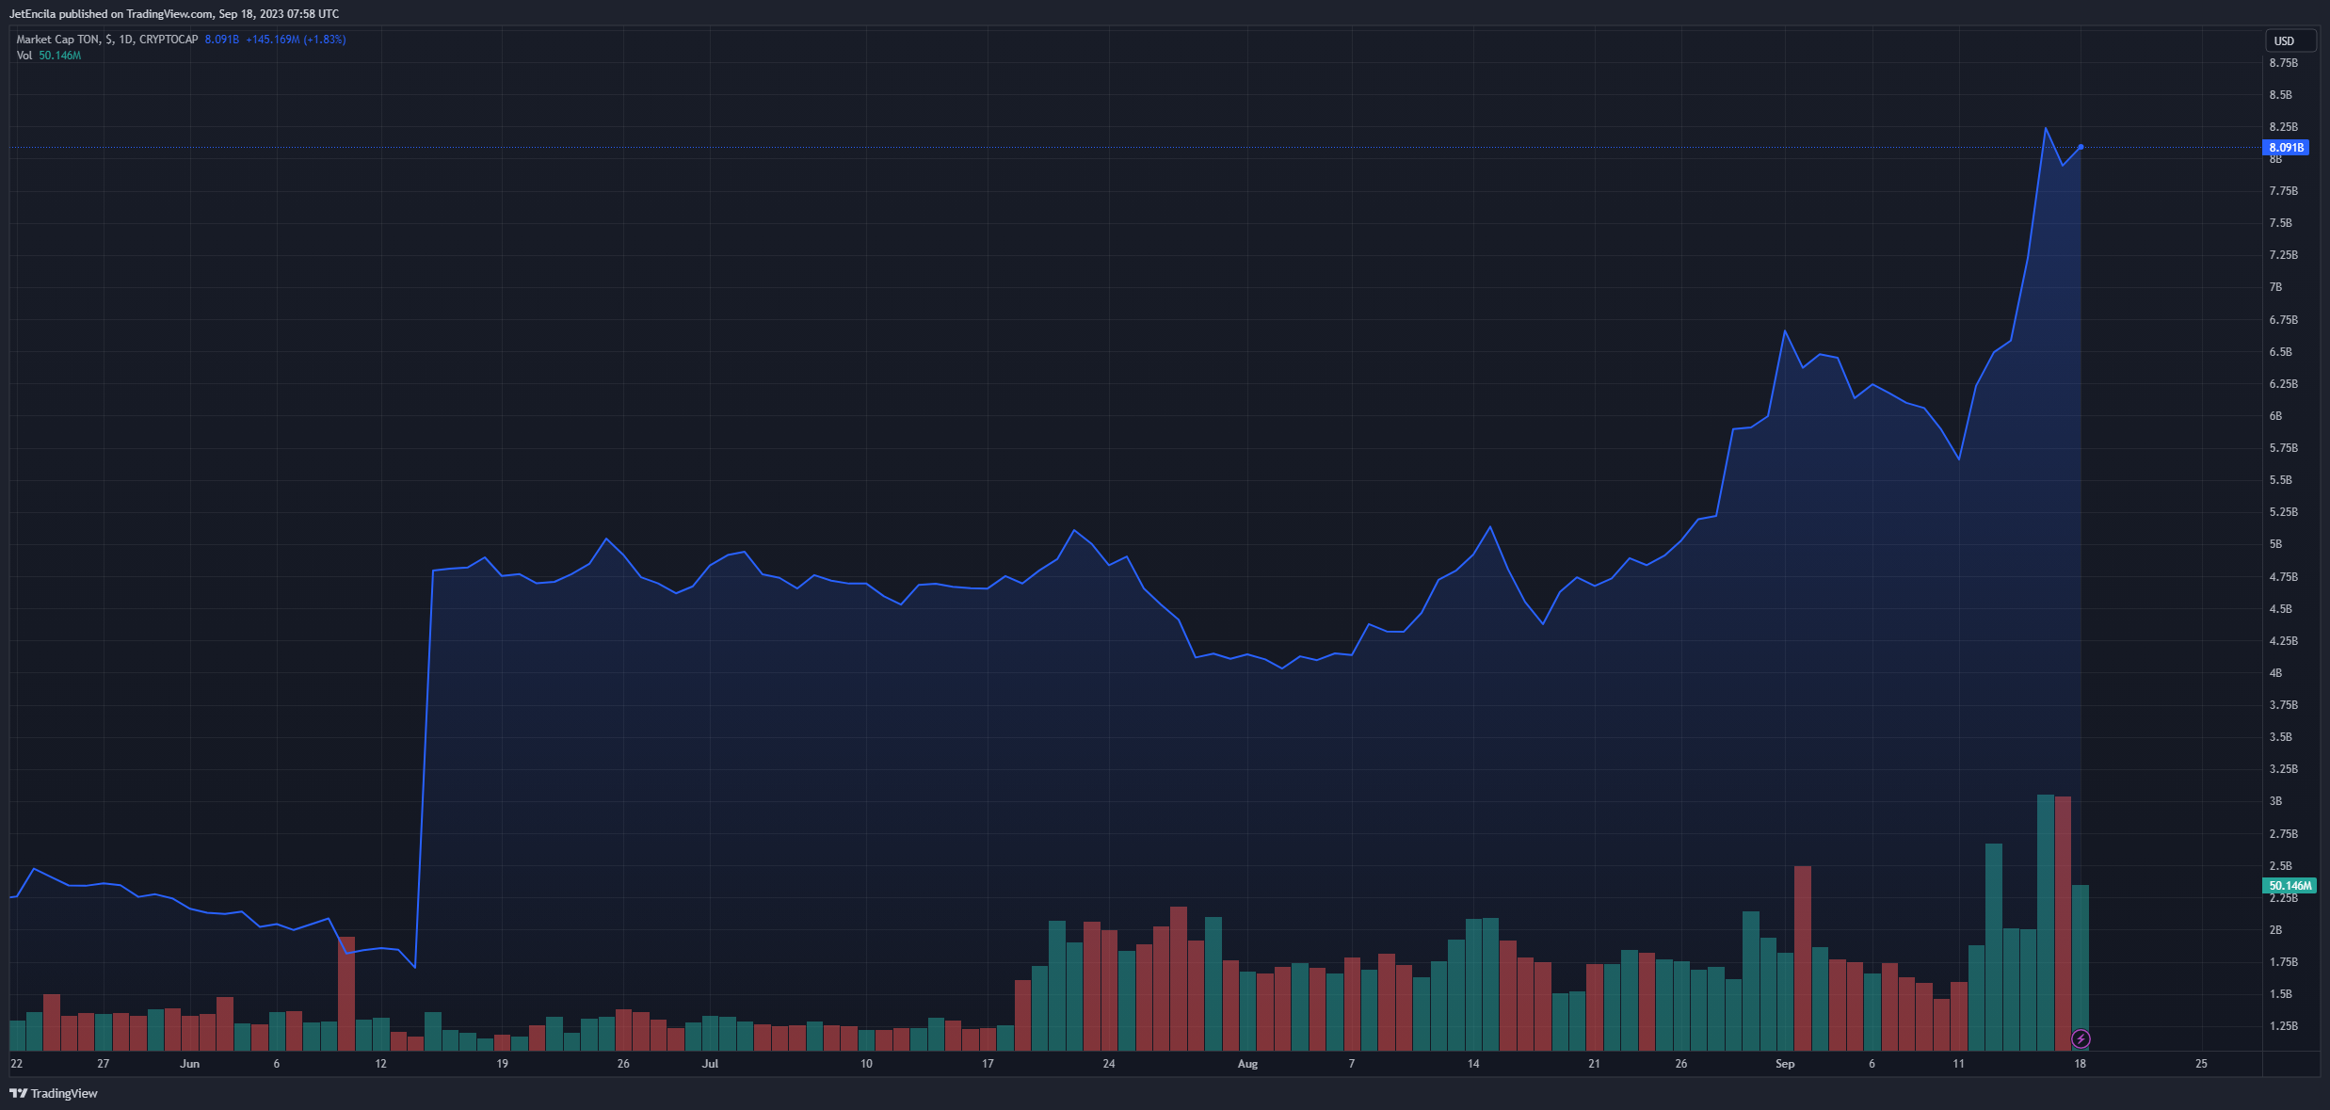The image size is (2330, 1110).
Task: Click the '10' date label on the time axis
Action: coord(866,1064)
